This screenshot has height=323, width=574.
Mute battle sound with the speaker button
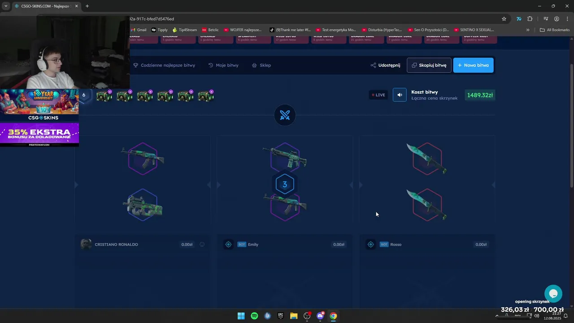pos(400,95)
